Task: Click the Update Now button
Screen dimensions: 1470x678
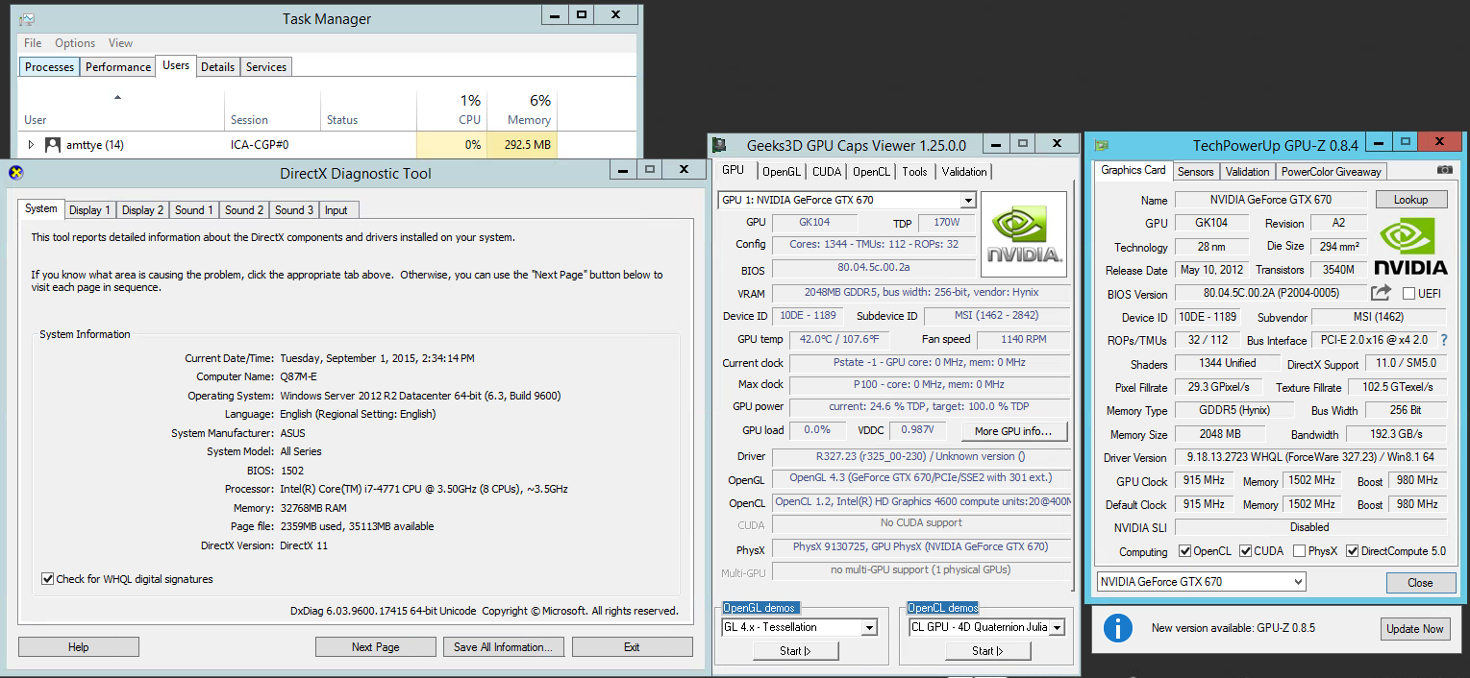Action: [x=1413, y=629]
